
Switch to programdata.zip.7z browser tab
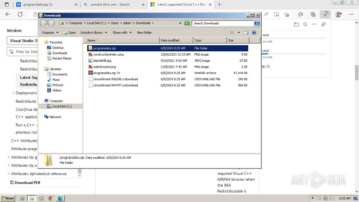47,4
